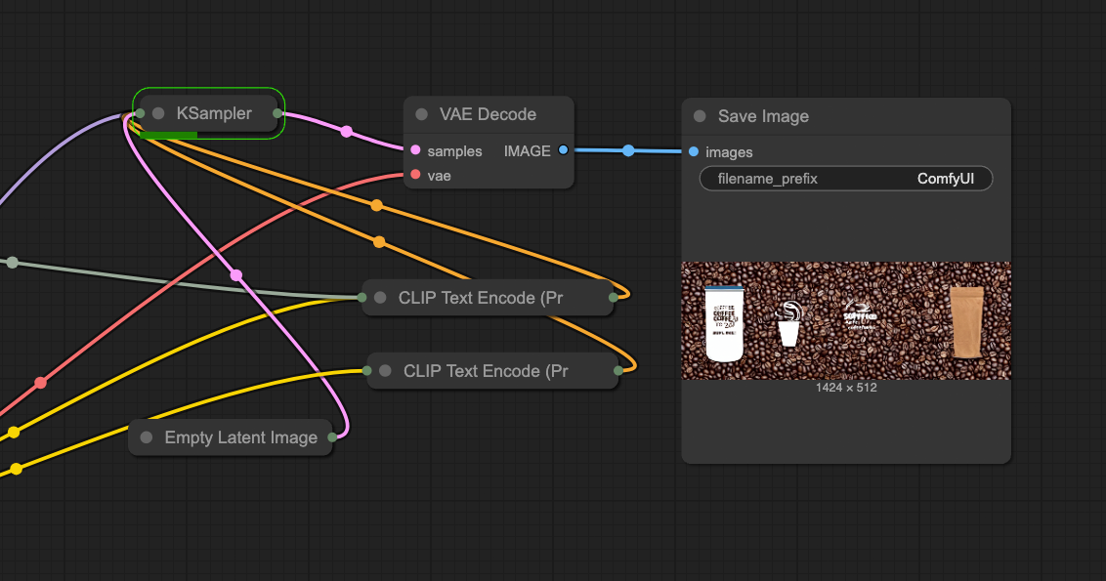1106x581 pixels.
Task: Toggle the lower CLIP Text Encode collapse dot
Action: coord(385,371)
